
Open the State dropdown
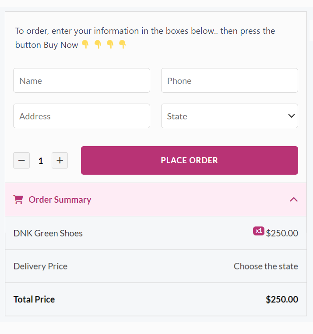coord(229,116)
